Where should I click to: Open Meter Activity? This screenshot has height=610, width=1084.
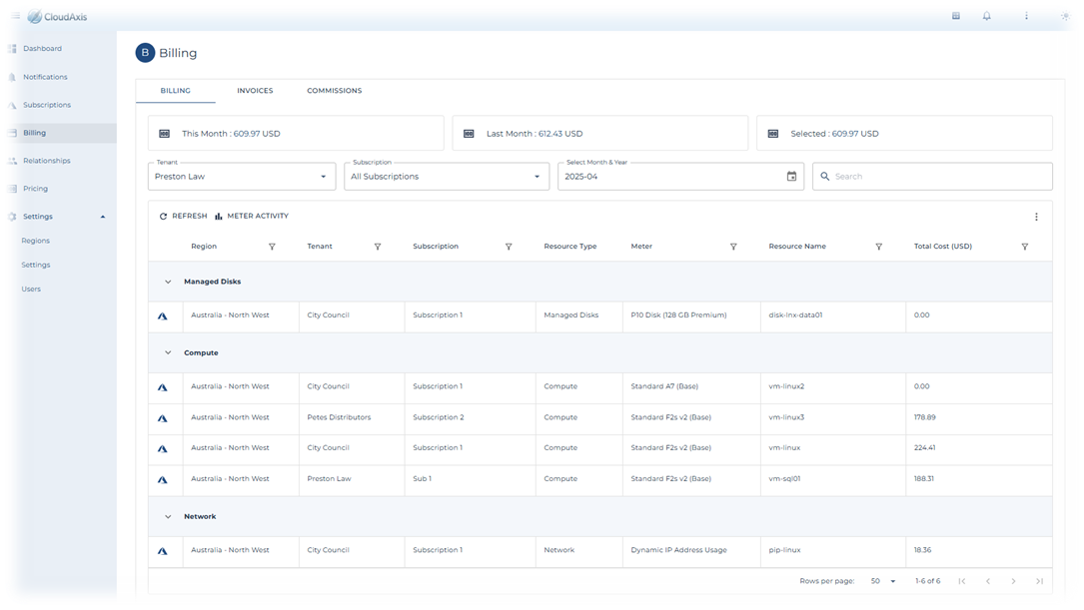[x=252, y=217]
